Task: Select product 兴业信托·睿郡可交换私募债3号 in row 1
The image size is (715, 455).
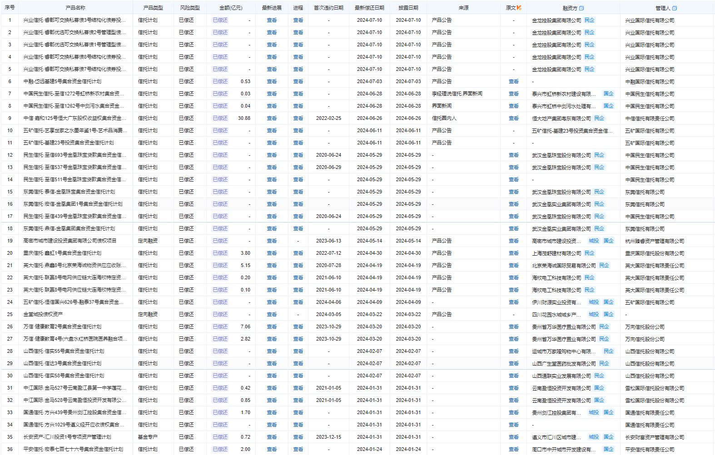Action: click(75, 20)
